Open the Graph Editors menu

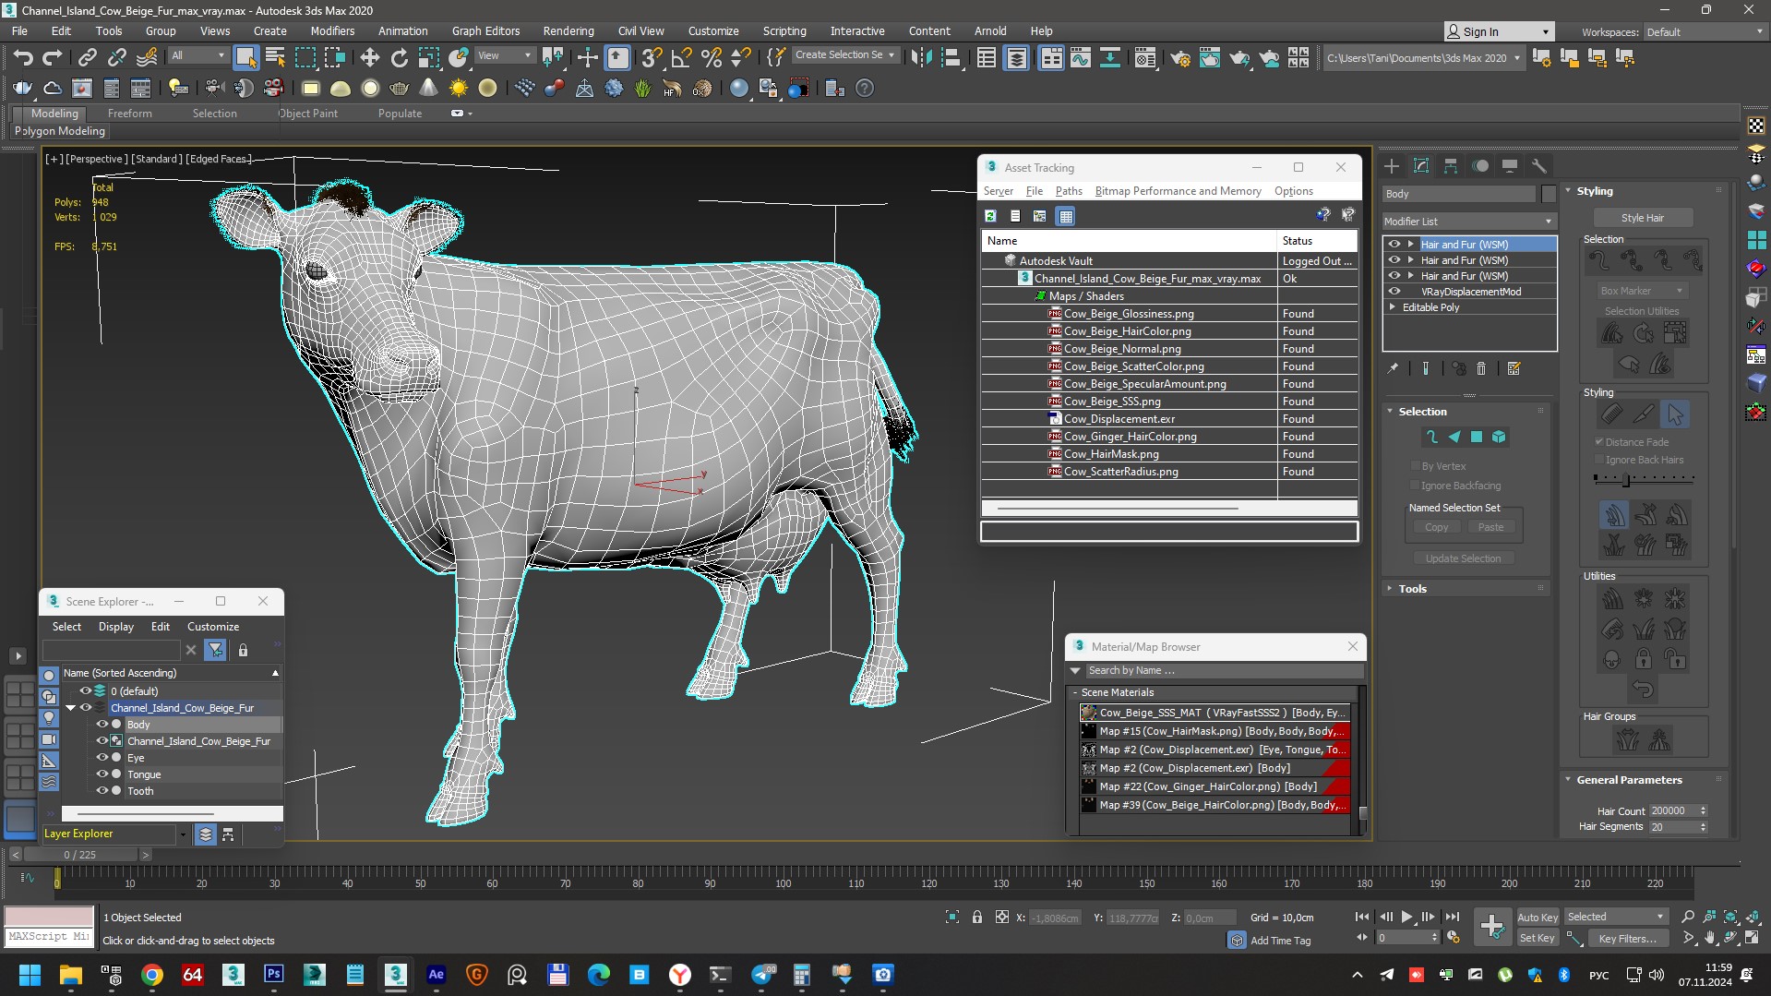[485, 30]
